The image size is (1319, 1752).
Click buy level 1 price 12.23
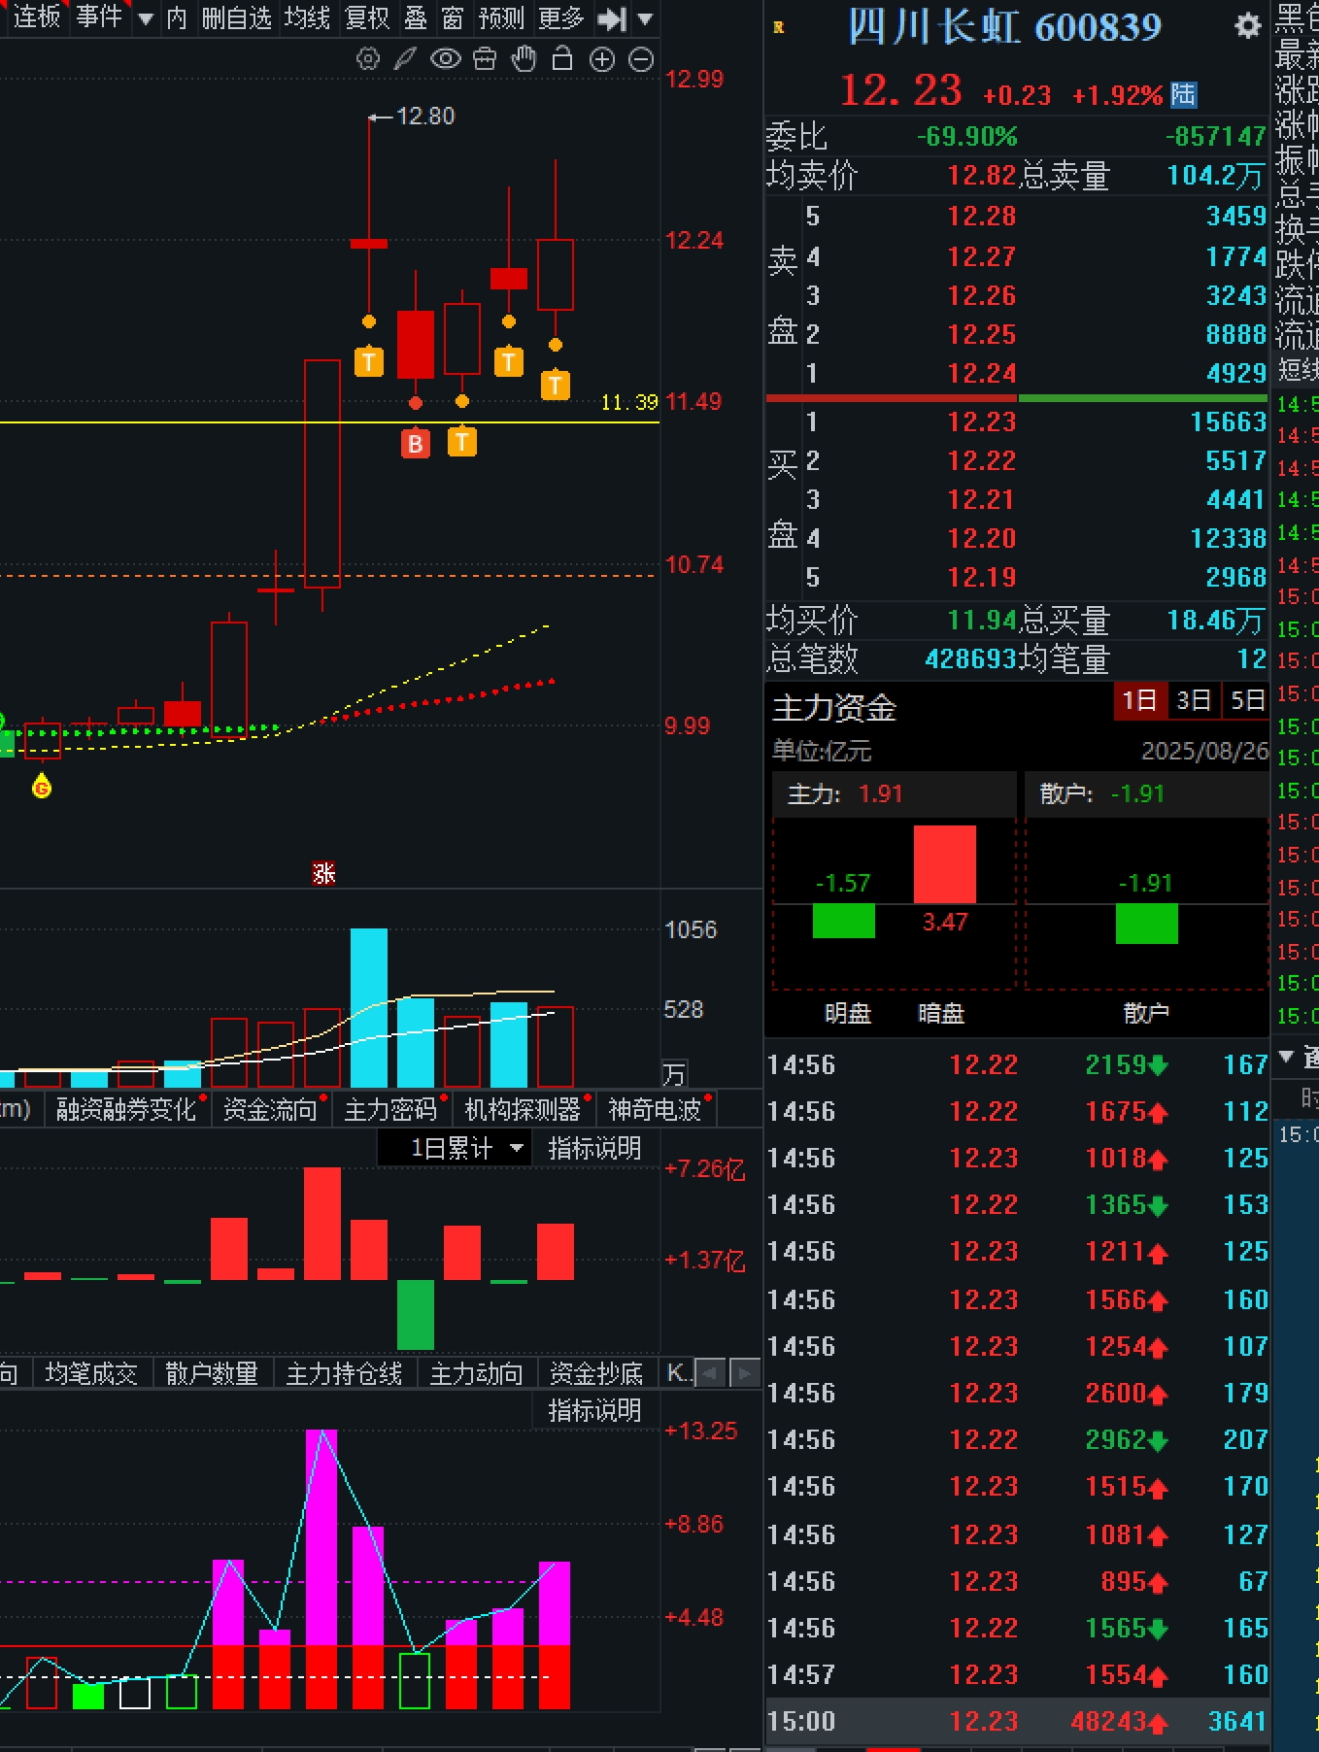click(982, 422)
